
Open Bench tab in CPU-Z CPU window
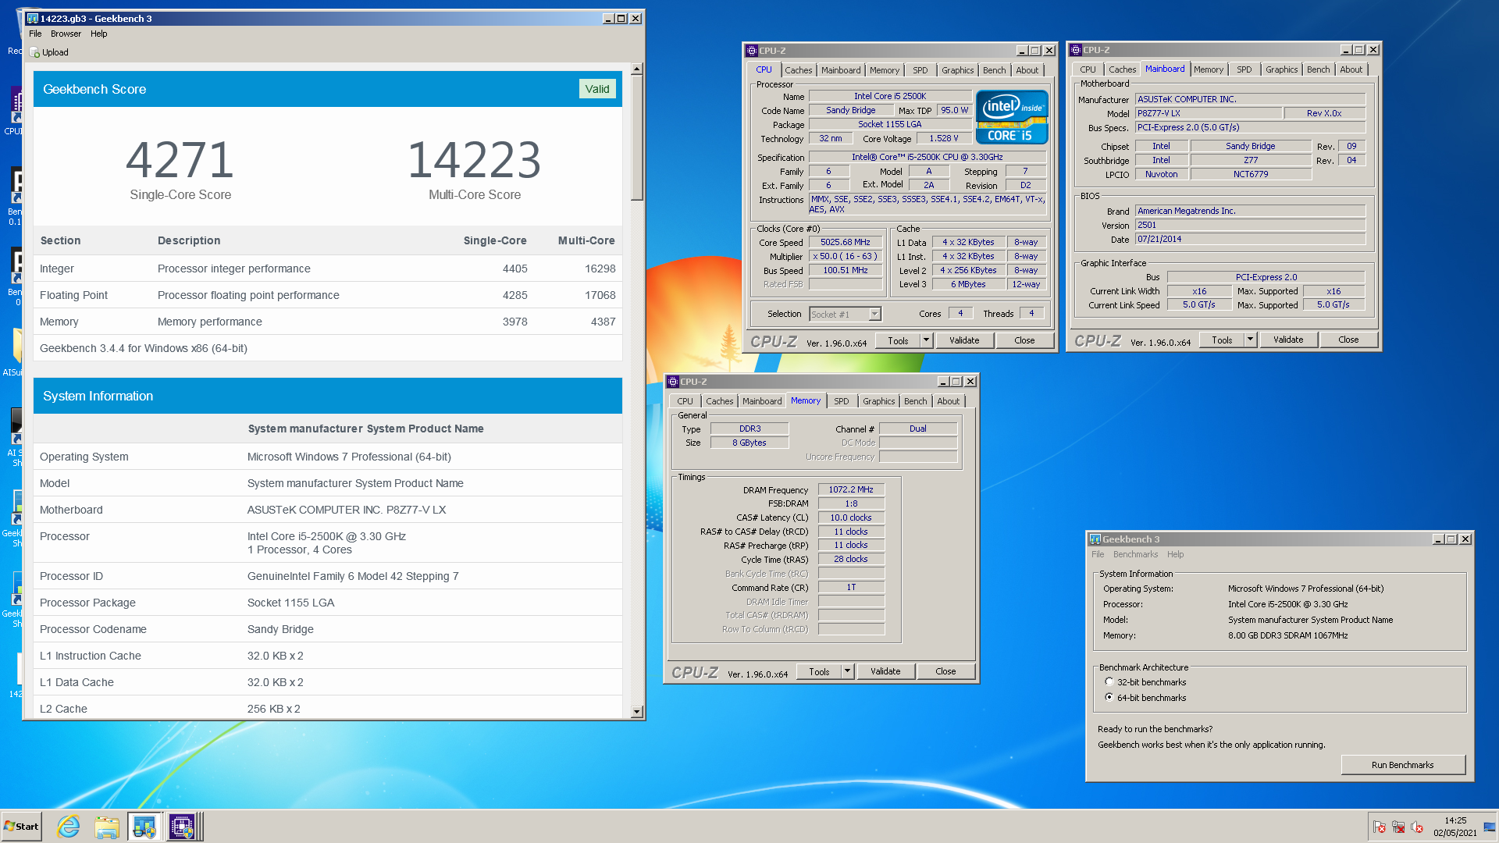click(994, 70)
